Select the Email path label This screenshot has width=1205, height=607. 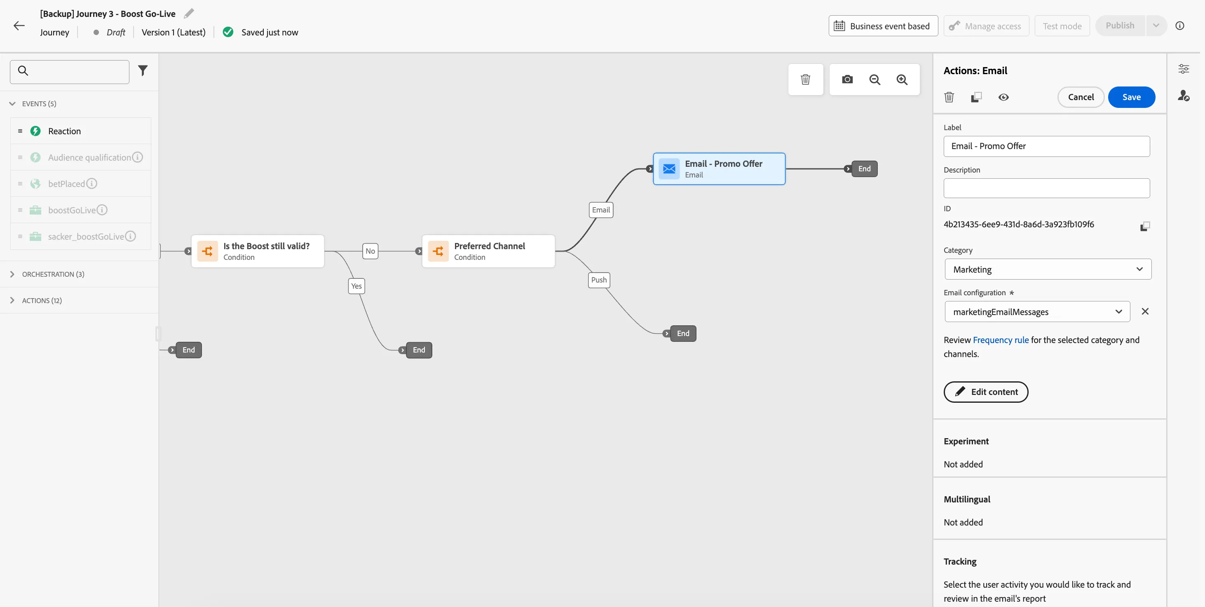coord(600,210)
